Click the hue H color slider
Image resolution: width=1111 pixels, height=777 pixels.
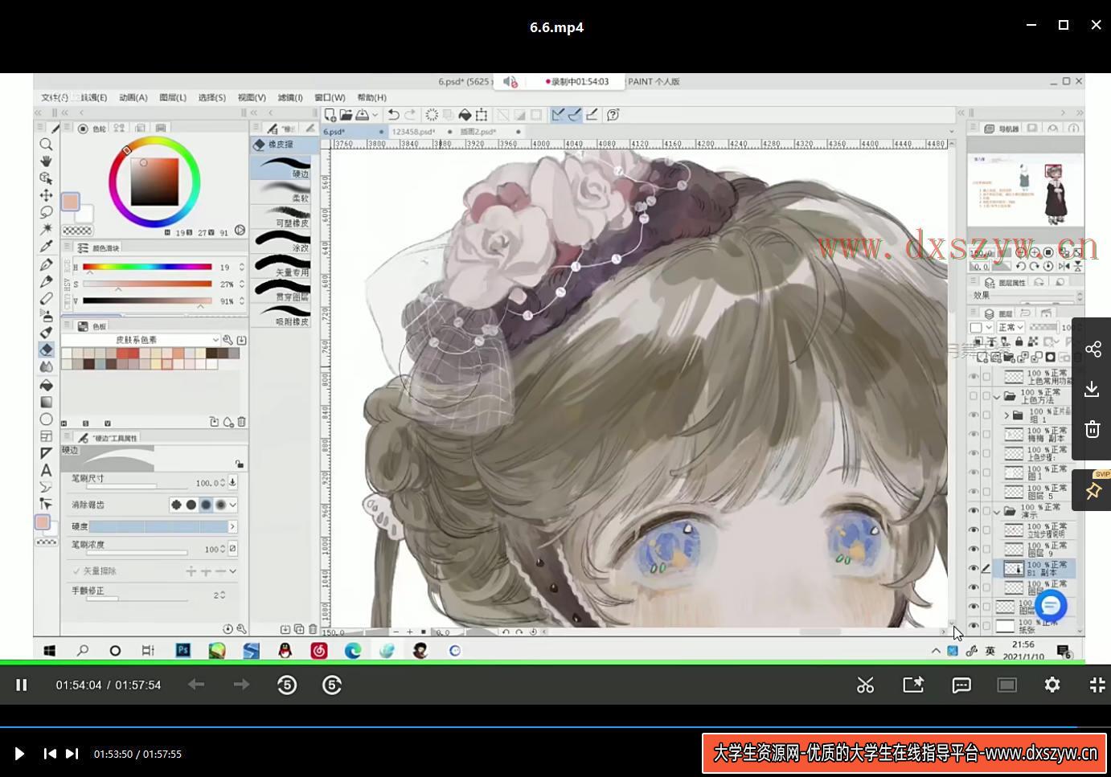click(x=147, y=267)
